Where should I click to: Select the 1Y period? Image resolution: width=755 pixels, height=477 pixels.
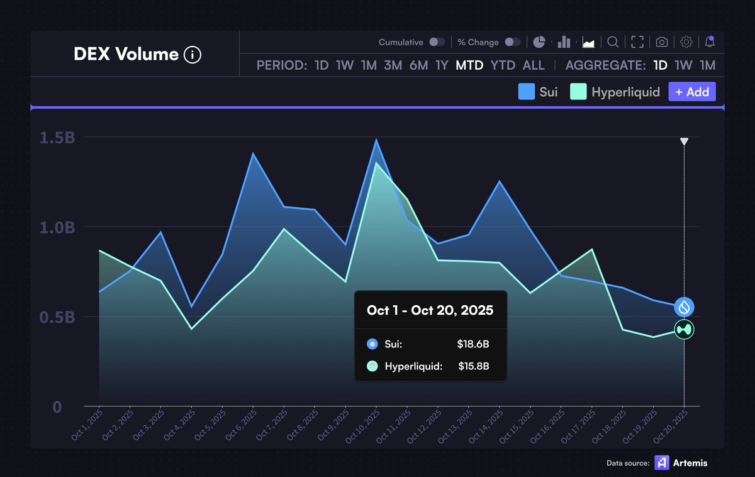(x=442, y=65)
